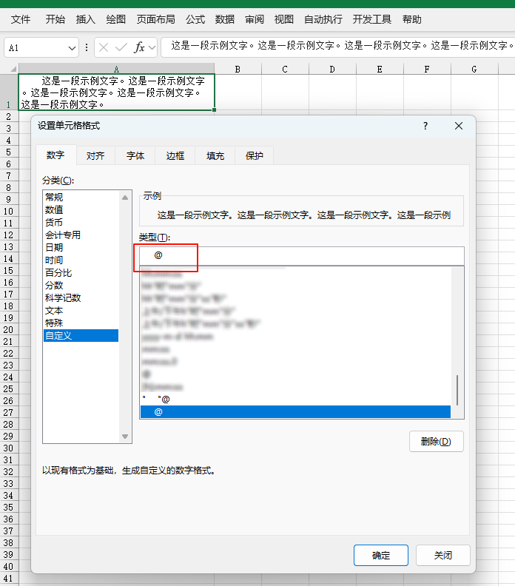
Task: Open the Name Box dropdown arrow
Action: click(x=72, y=47)
